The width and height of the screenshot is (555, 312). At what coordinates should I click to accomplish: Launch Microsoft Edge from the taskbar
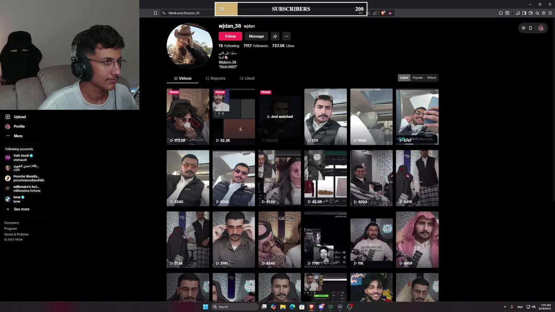tap(292, 307)
